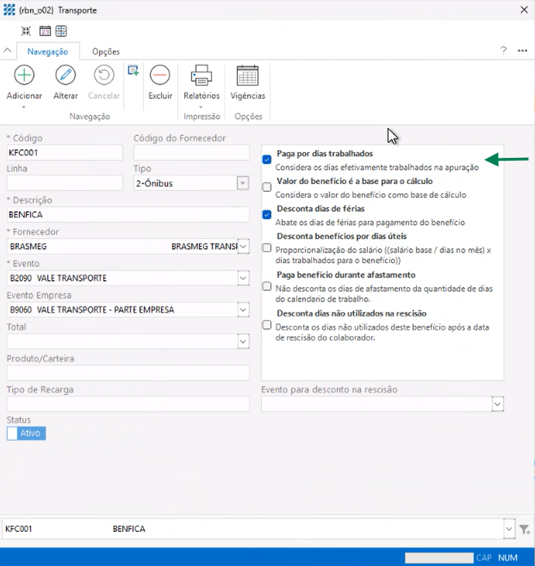Collapse the ribbon with the up chevron
This screenshot has width=535, height=566.
click(x=7, y=50)
